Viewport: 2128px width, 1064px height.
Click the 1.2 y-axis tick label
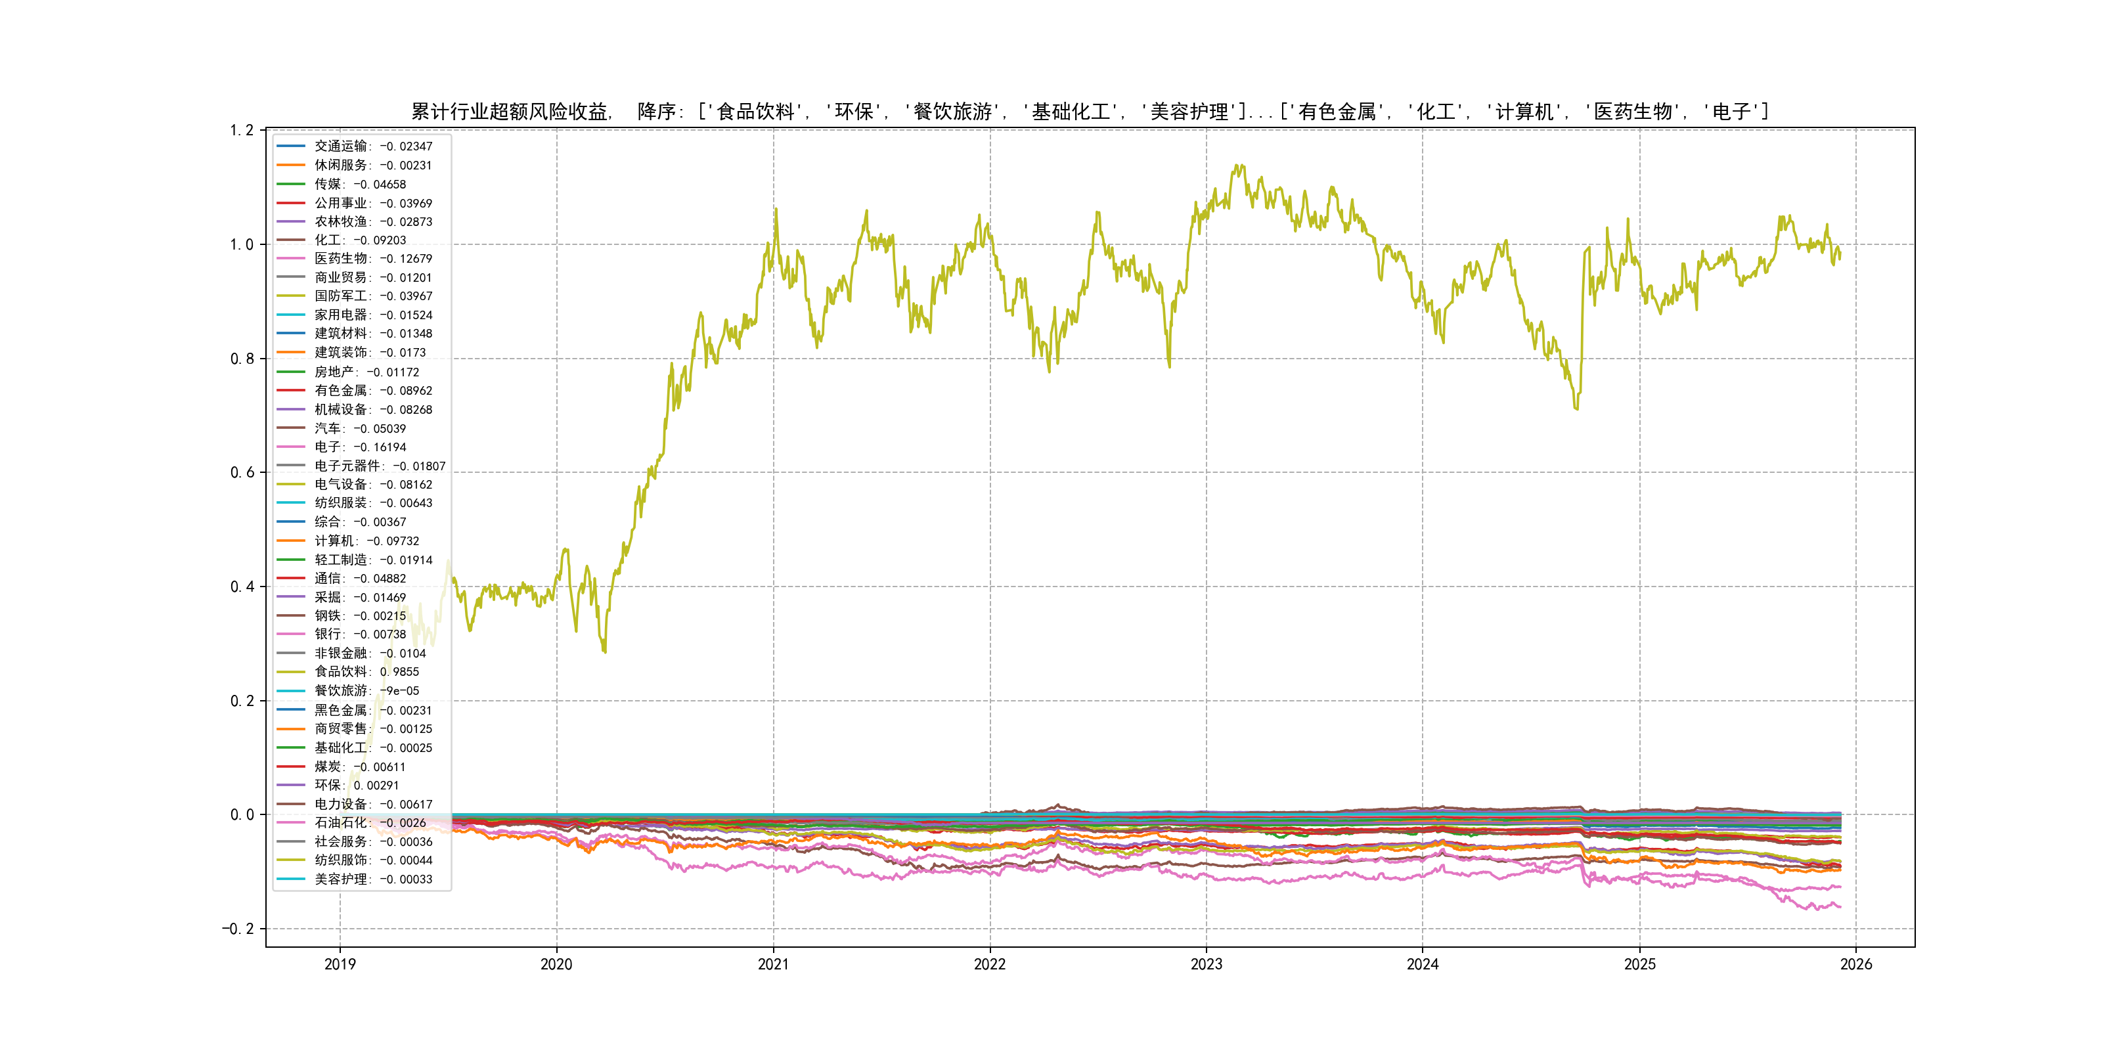[242, 131]
